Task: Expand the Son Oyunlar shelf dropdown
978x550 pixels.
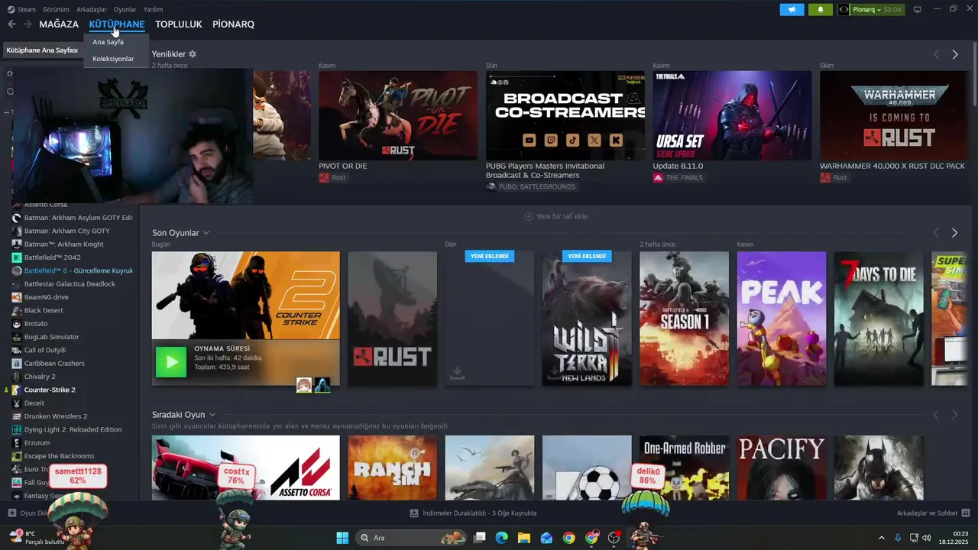Action: tap(206, 233)
